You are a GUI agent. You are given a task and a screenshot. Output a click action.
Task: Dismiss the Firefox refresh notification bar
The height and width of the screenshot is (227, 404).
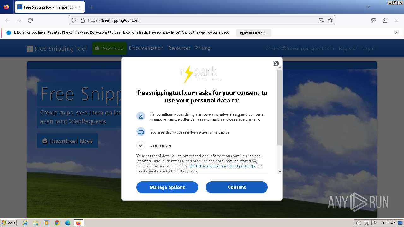(x=396, y=33)
